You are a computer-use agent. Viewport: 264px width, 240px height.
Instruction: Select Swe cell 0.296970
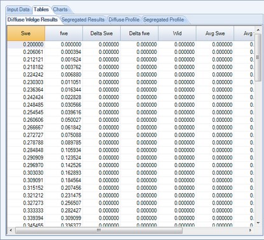(x=26, y=165)
